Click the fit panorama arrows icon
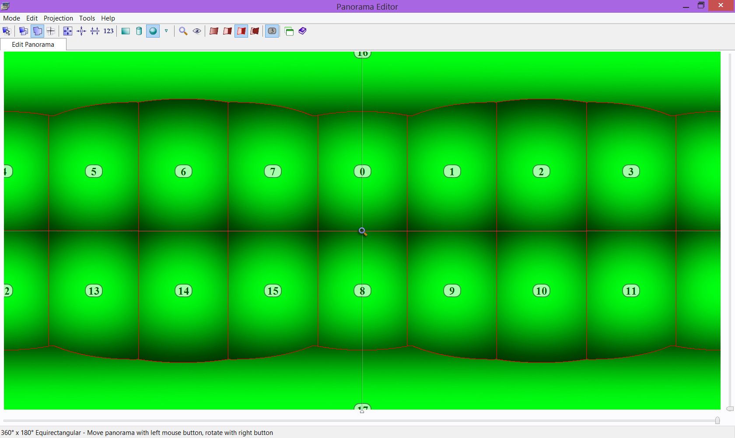Viewport: 735px width, 438px height. [67, 31]
